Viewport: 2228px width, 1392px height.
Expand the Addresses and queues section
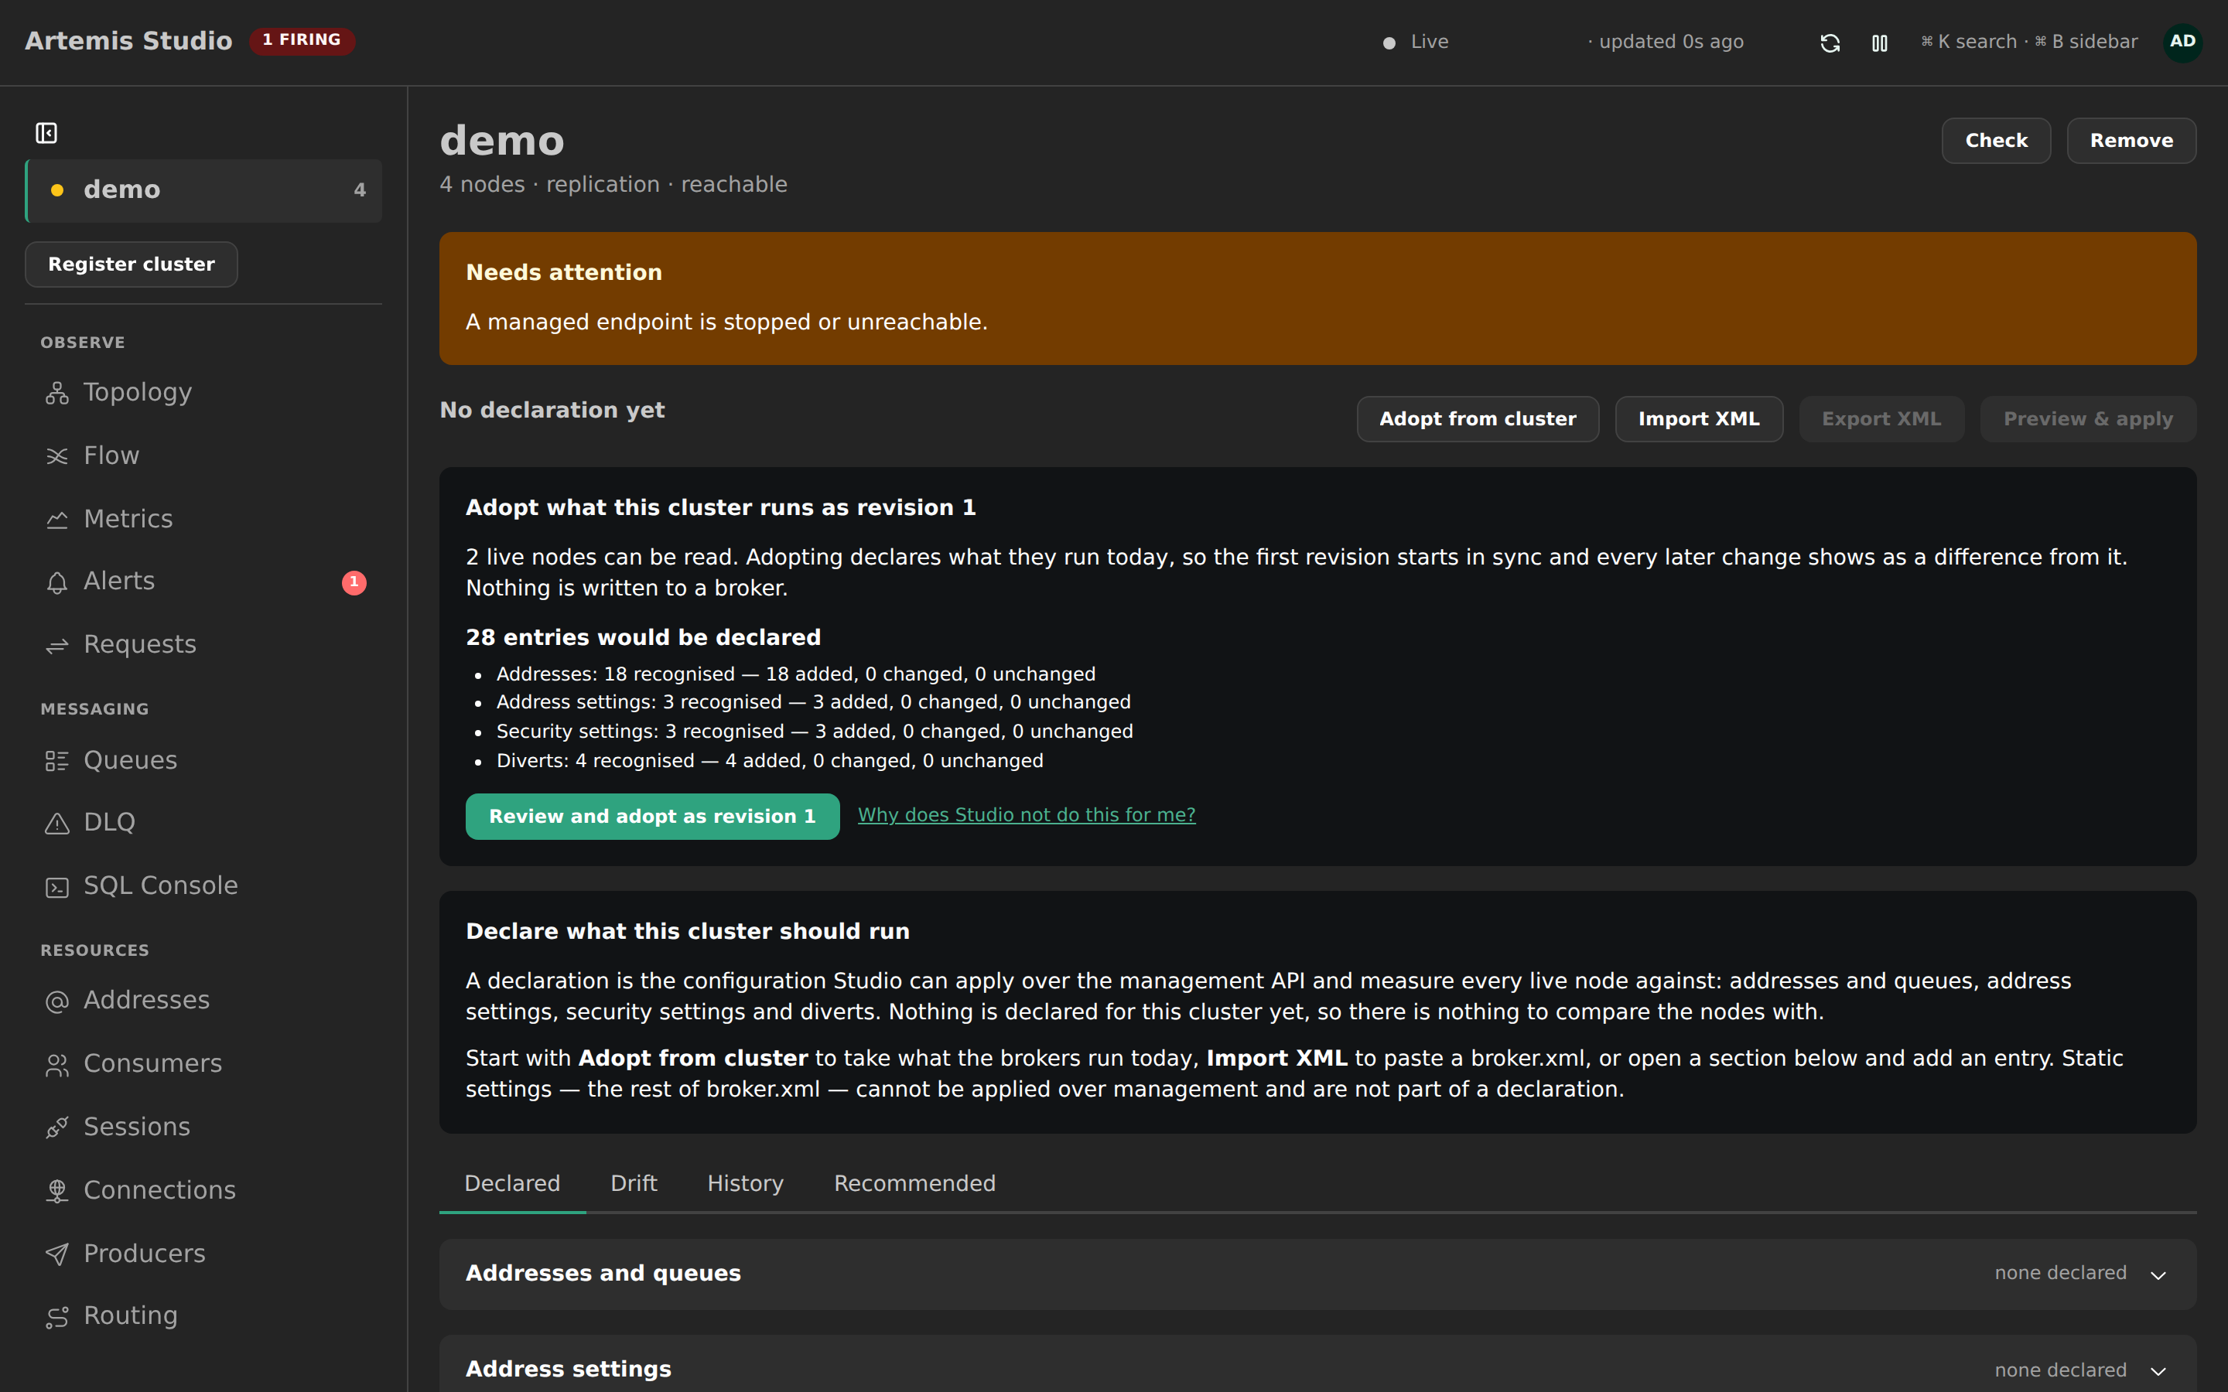(x=1317, y=1273)
